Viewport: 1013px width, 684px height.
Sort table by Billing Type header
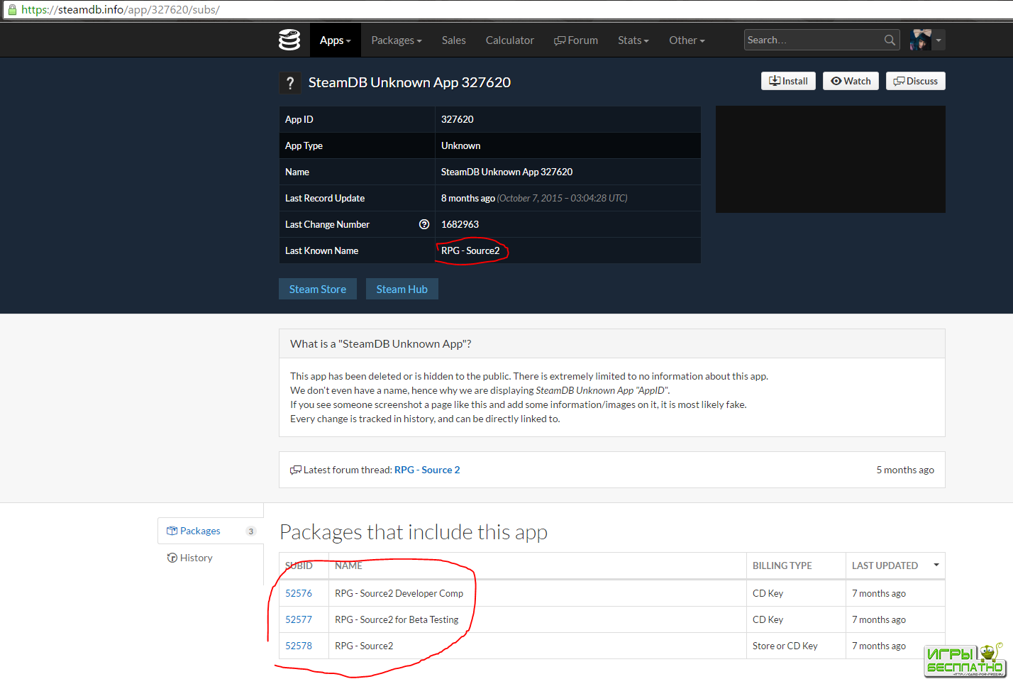click(x=782, y=566)
